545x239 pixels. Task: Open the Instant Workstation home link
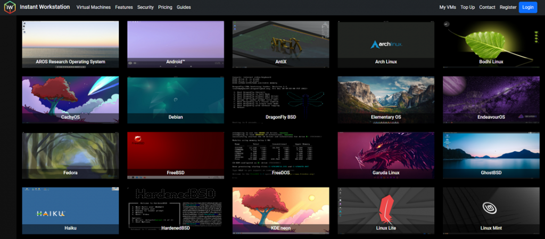pyautogui.click(x=45, y=7)
